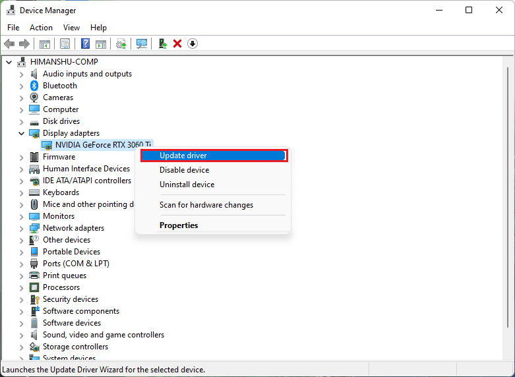The height and width of the screenshot is (377, 515).
Task: Expand the Monitors chevron
Action: click(x=21, y=217)
